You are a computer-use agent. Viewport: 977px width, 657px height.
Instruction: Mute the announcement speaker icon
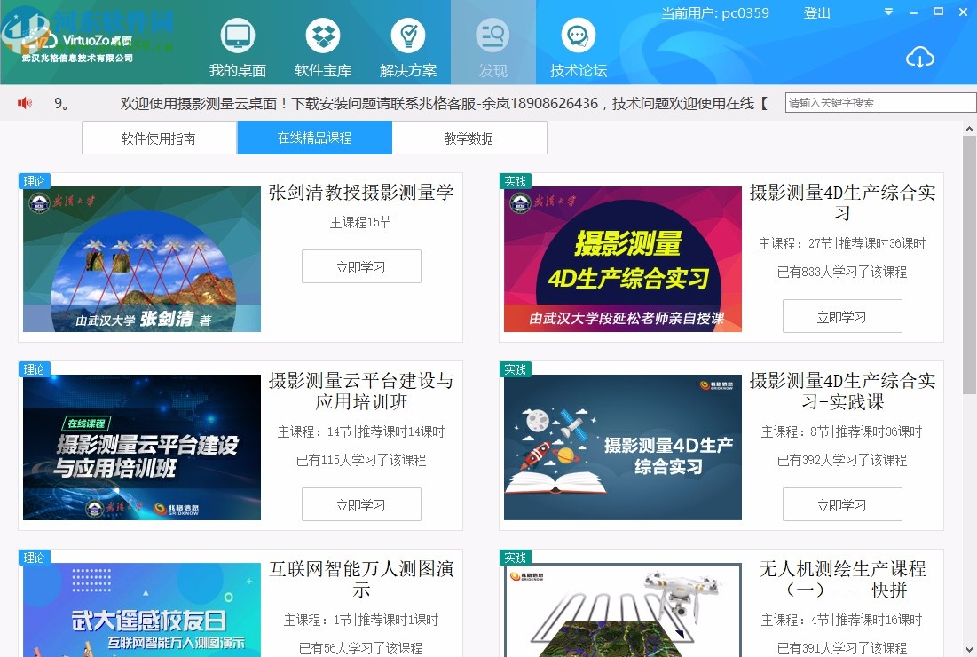(24, 102)
